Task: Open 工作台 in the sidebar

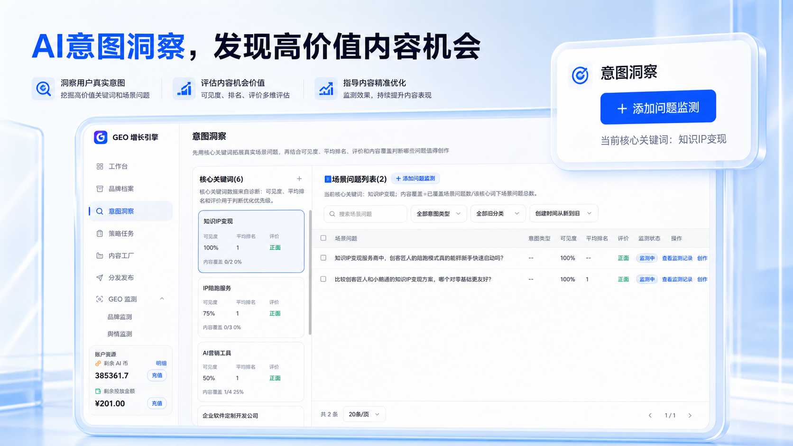Action: (131, 166)
